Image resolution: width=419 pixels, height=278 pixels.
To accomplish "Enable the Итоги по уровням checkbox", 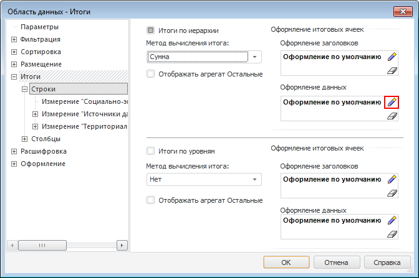I will (x=150, y=151).
